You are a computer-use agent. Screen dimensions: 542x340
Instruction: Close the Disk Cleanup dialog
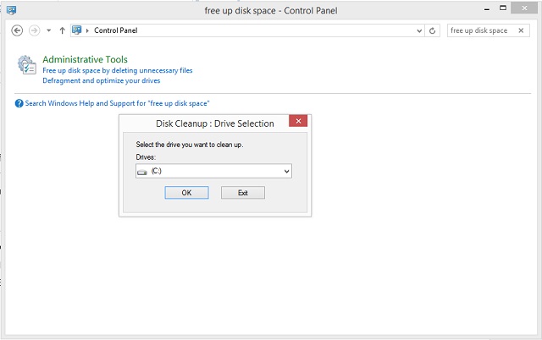(x=298, y=121)
